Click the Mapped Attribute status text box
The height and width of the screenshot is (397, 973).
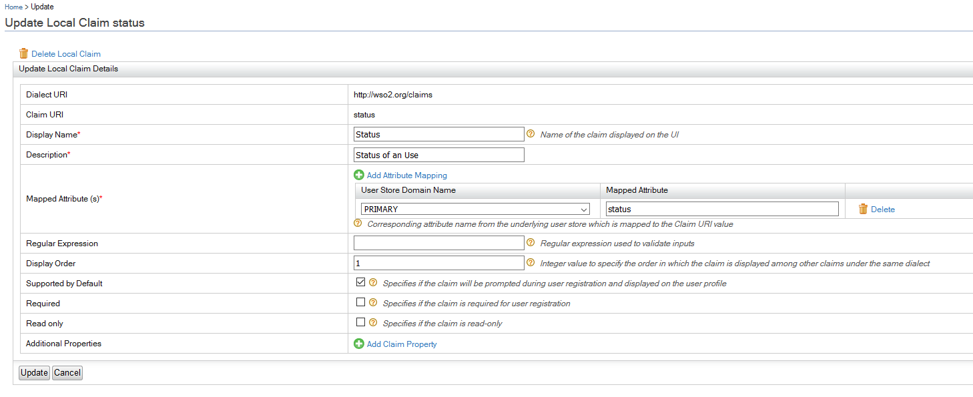click(721, 209)
